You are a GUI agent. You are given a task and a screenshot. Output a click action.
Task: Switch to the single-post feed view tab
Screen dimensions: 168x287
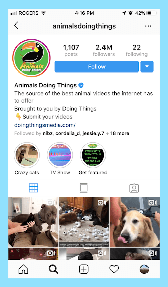coord(84,188)
